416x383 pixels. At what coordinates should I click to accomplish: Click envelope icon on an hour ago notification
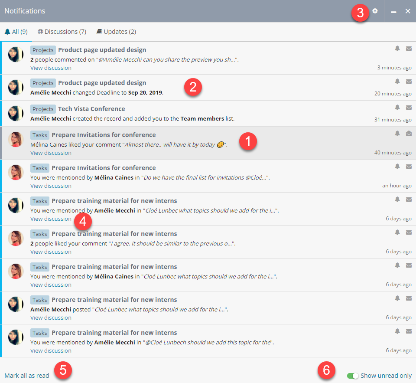pos(409,167)
